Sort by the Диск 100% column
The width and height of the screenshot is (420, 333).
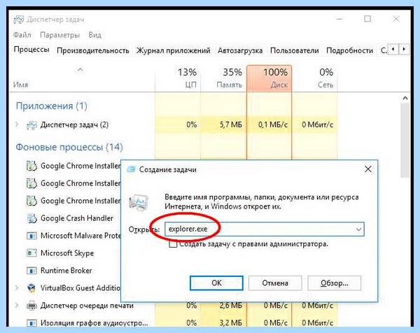(269, 78)
